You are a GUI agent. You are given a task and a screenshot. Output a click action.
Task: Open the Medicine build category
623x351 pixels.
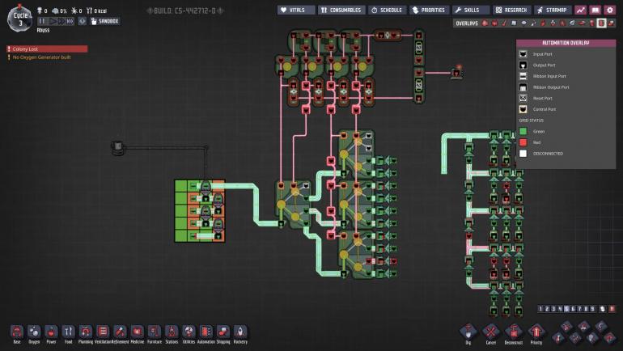pyautogui.click(x=137, y=332)
